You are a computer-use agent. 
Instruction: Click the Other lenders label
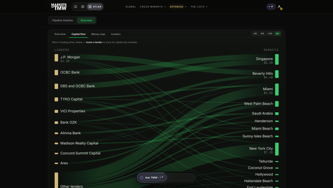(x=72, y=186)
